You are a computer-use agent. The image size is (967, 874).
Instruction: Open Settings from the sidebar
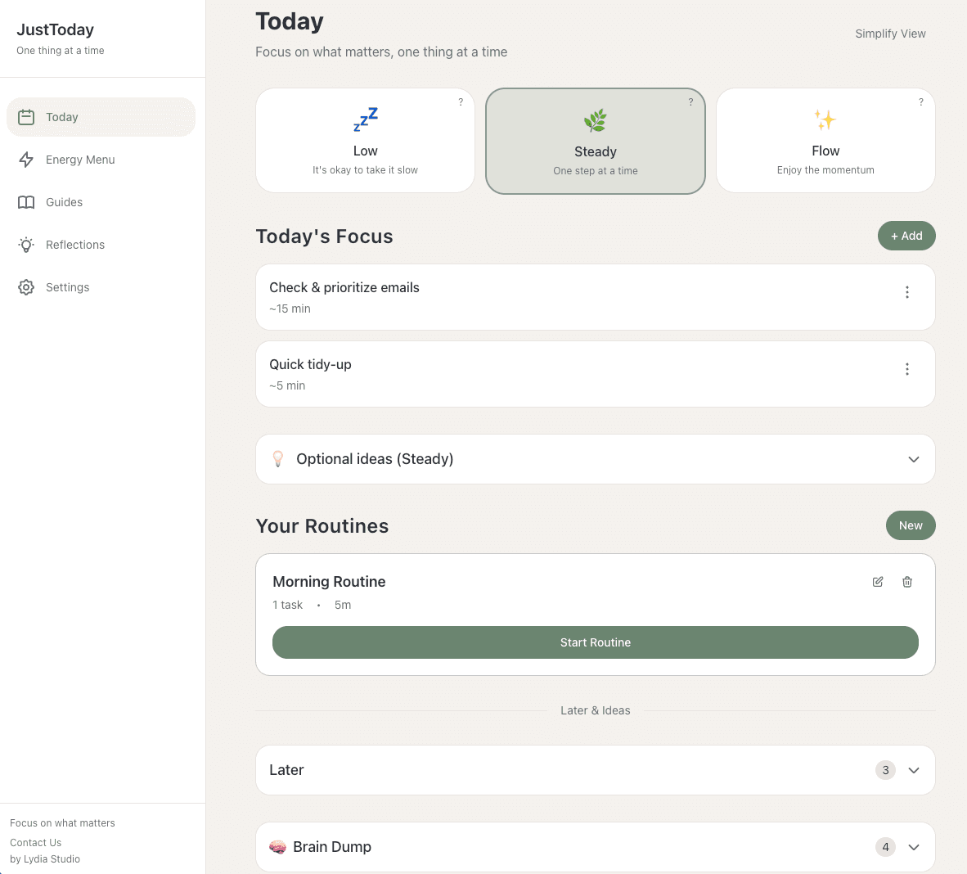[67, 287]
